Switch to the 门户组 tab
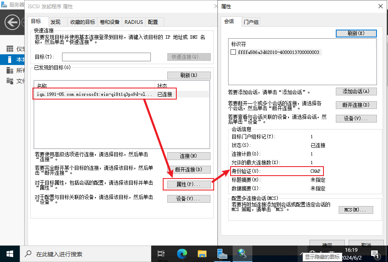 [251, 22]
